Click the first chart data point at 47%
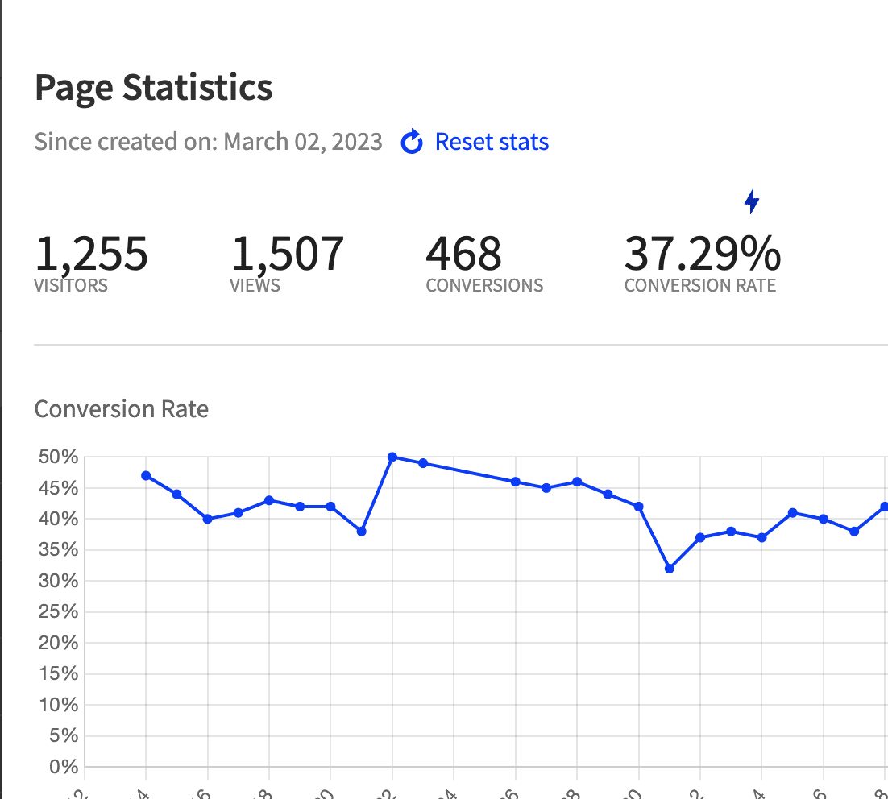 pyautogui.click(x=146, y=476)
